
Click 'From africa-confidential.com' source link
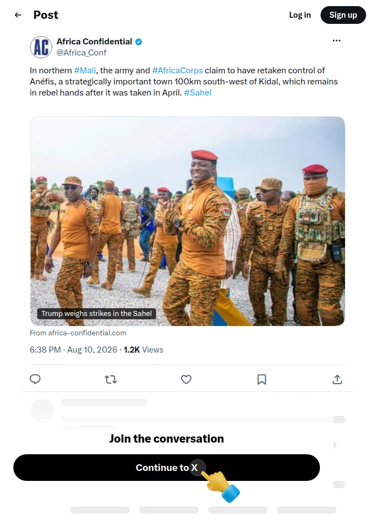click(x=78, y=333)
